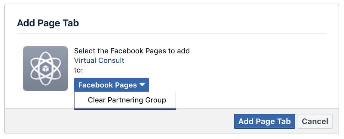Click the white arrow on Facebook Pages button
The image size is (344, 139).
point(142,85)
